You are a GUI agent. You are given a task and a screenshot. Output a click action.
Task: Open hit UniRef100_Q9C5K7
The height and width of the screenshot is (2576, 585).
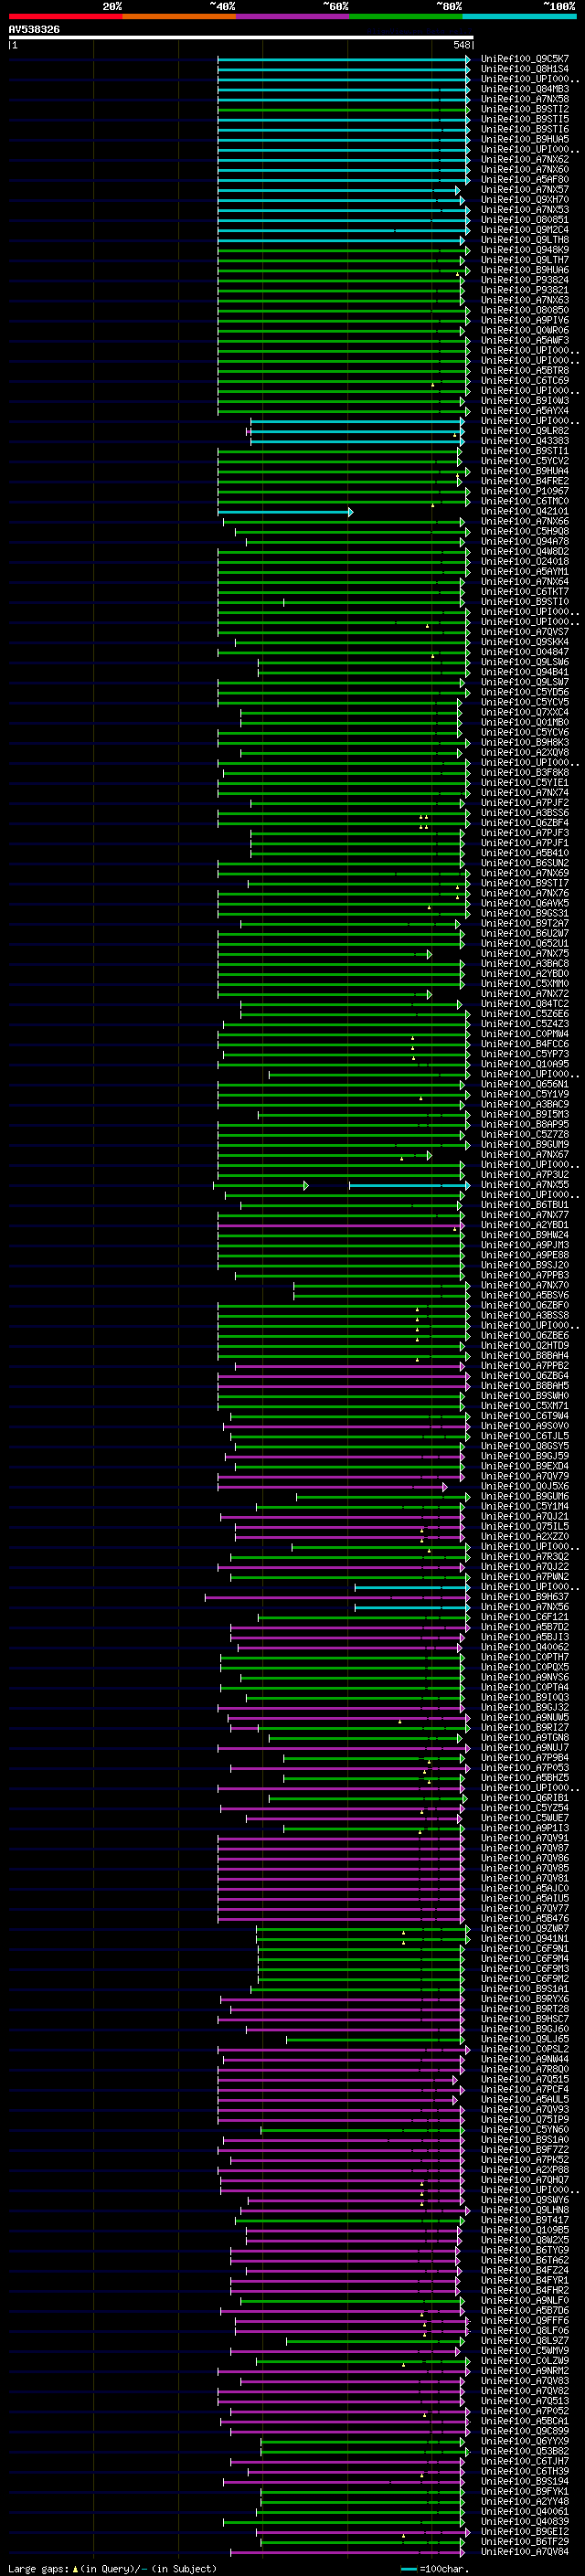click(525, 59)
